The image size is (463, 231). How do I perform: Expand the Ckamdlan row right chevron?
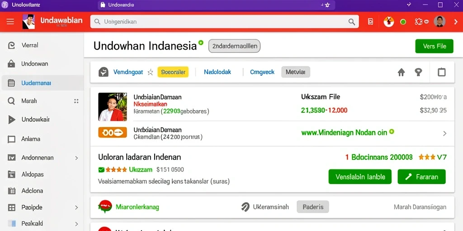tap(445, 134)
